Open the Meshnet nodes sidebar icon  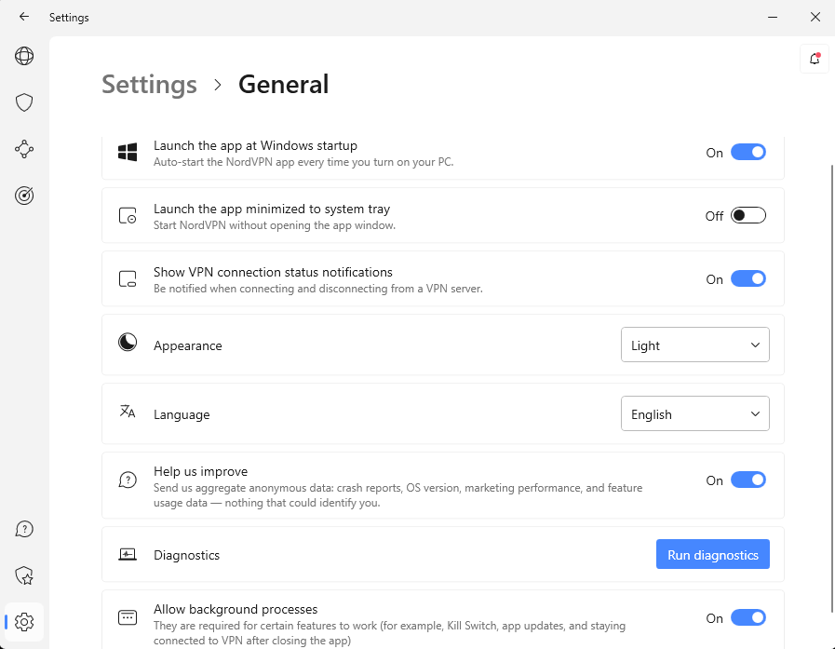[x=24, y=149]
